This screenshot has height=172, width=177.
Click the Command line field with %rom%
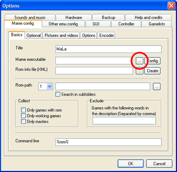coord(108,142)
